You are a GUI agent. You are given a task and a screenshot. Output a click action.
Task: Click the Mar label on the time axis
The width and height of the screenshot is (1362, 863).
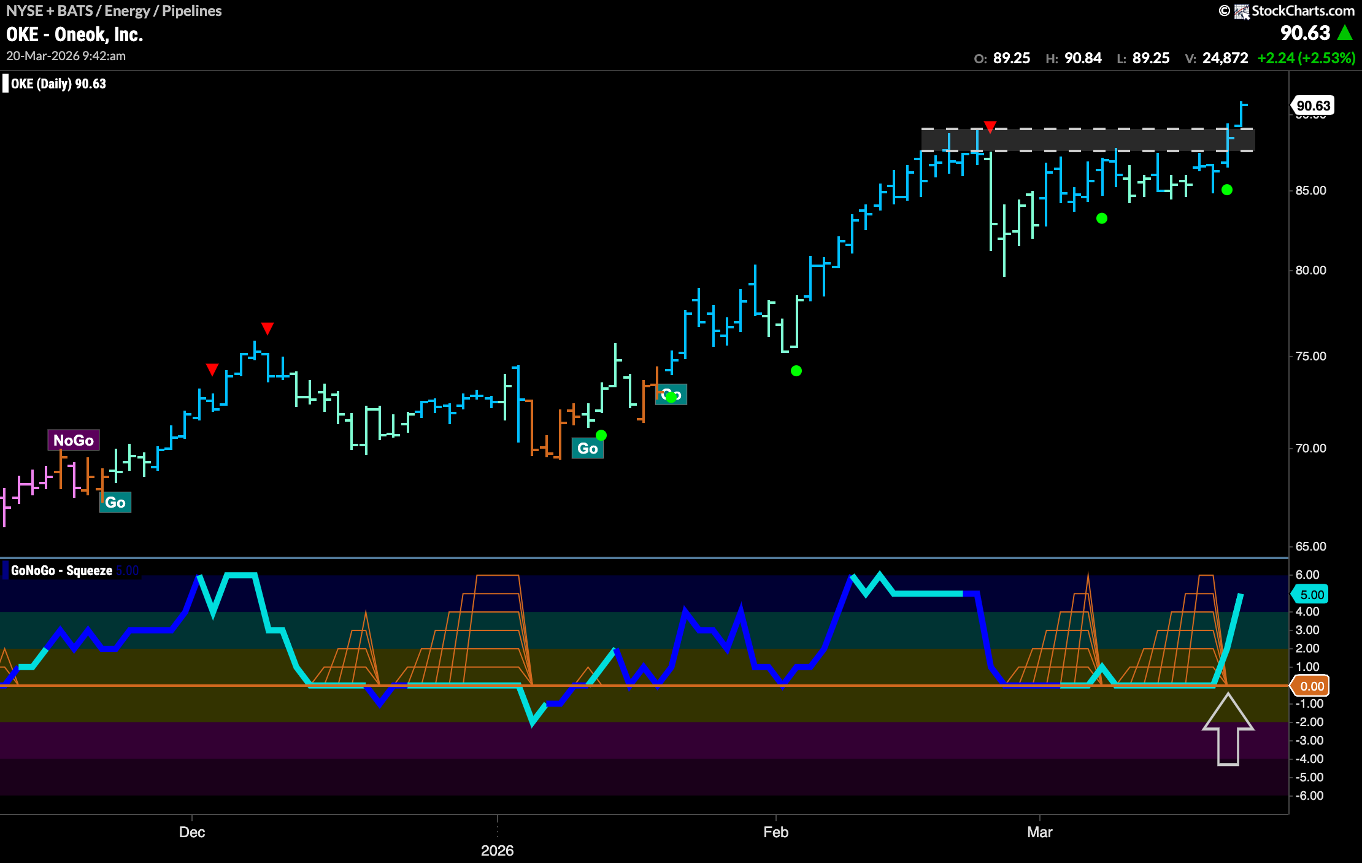tap(1040, 832)
